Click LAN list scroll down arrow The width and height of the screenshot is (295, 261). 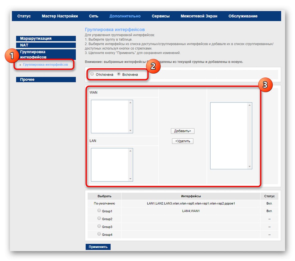[130, 179]
